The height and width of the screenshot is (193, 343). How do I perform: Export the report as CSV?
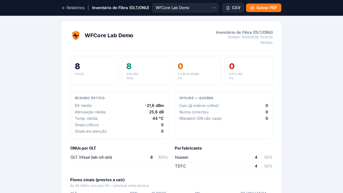233,8
